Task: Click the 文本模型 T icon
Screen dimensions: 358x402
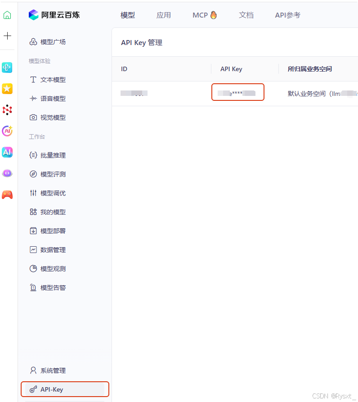Action: (33, 80)
